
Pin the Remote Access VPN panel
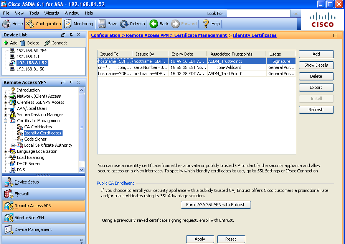pos(71,82)
